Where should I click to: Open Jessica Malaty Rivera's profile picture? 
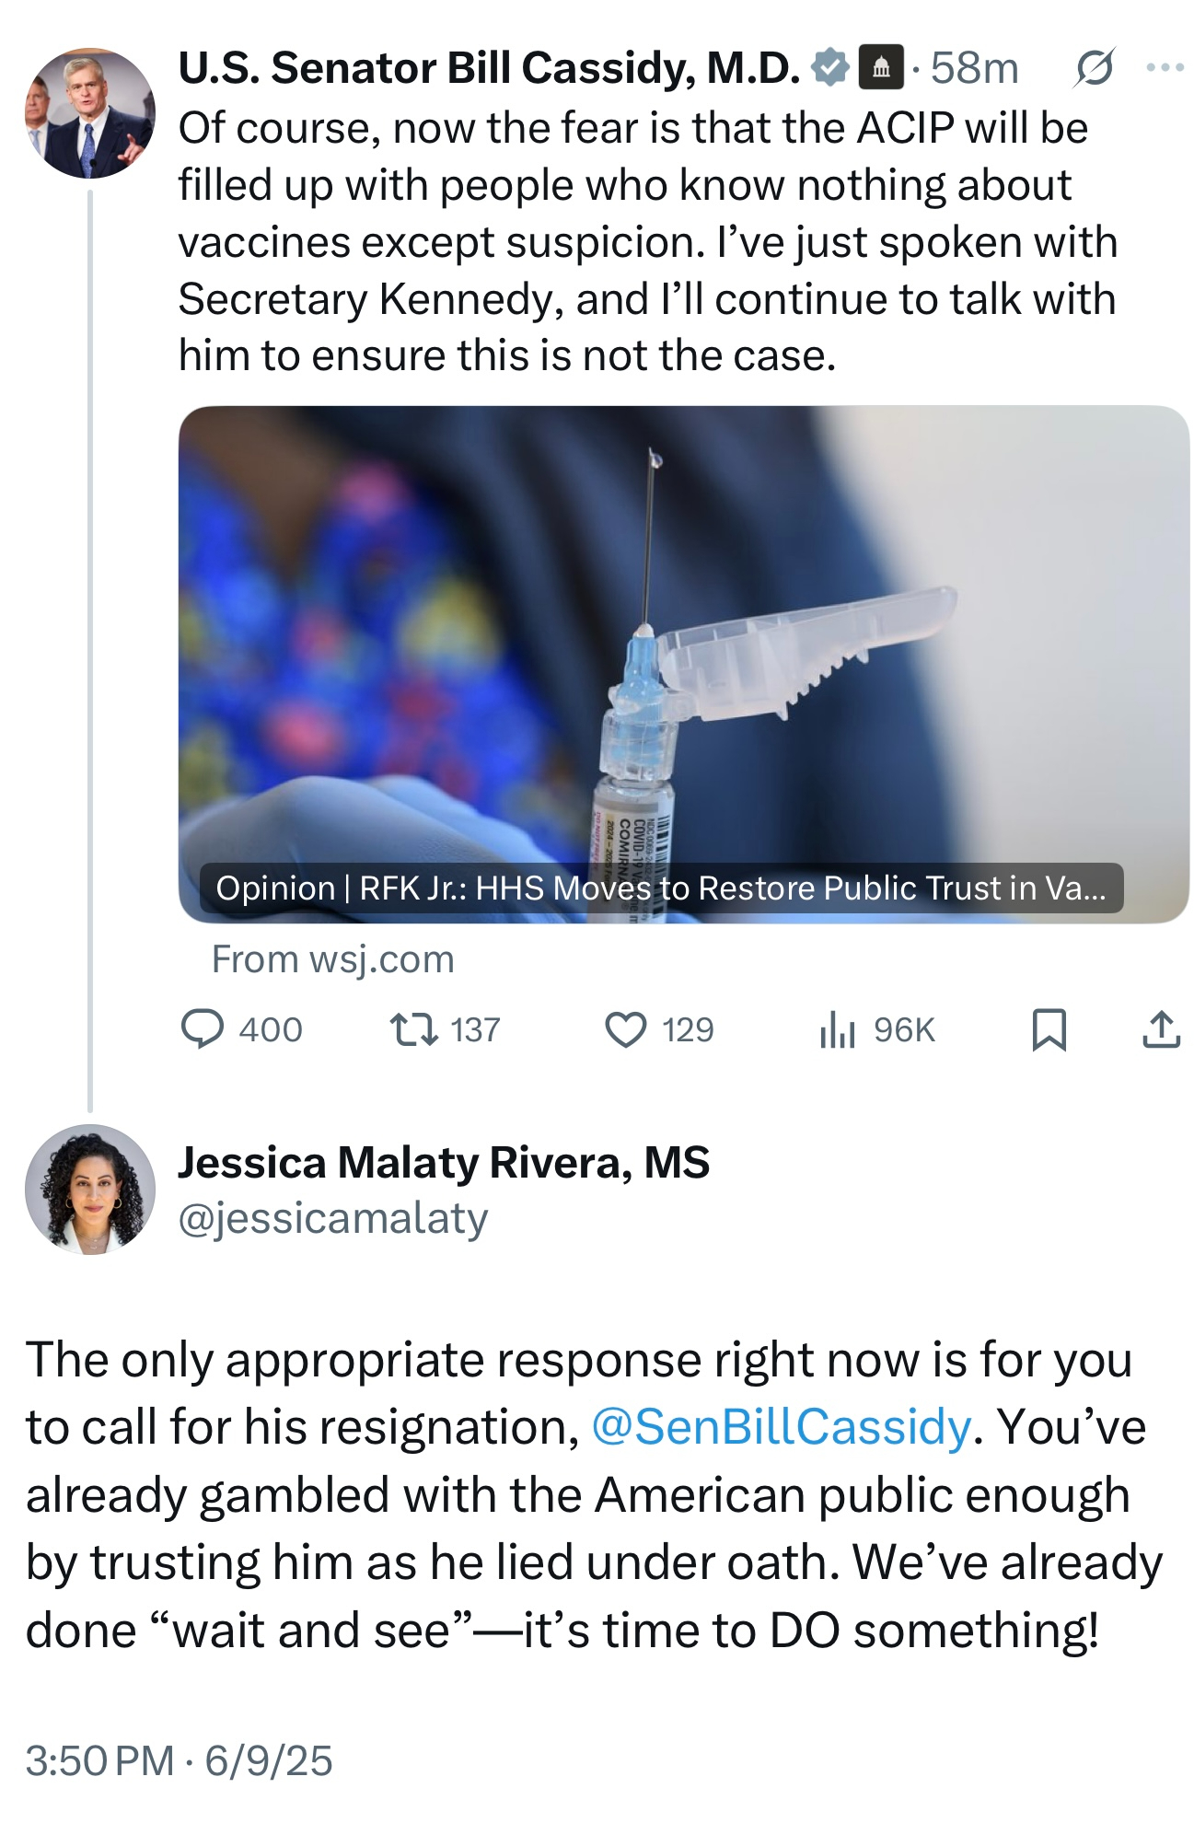pyautogui.click(x=89, y=1189)
